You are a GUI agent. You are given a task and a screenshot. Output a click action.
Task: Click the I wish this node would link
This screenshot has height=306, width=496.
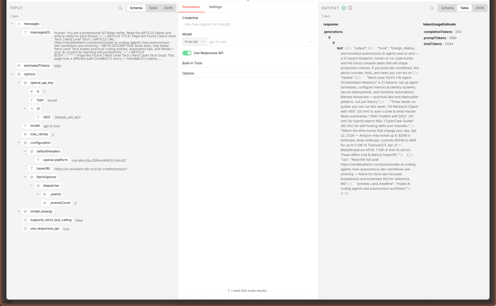click(x=250, y=291)
